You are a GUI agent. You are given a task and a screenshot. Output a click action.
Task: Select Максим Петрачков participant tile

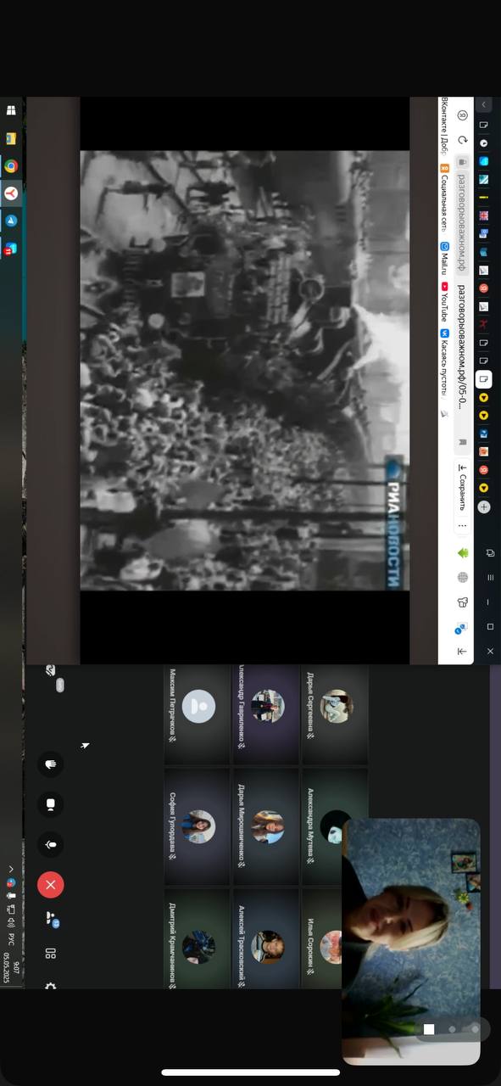pos(198,715)
